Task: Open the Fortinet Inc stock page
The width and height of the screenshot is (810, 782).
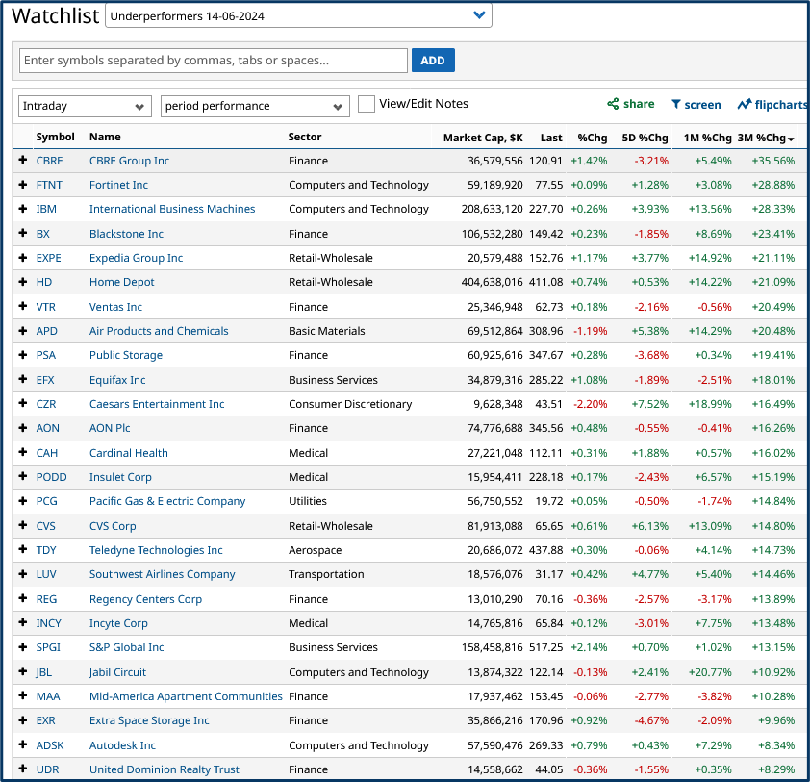Action: [x=118, y=185]
